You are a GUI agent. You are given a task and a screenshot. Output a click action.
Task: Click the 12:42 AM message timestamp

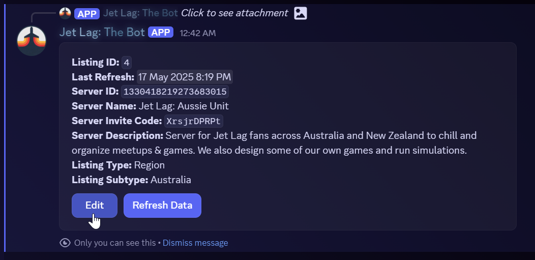[198, 33]
